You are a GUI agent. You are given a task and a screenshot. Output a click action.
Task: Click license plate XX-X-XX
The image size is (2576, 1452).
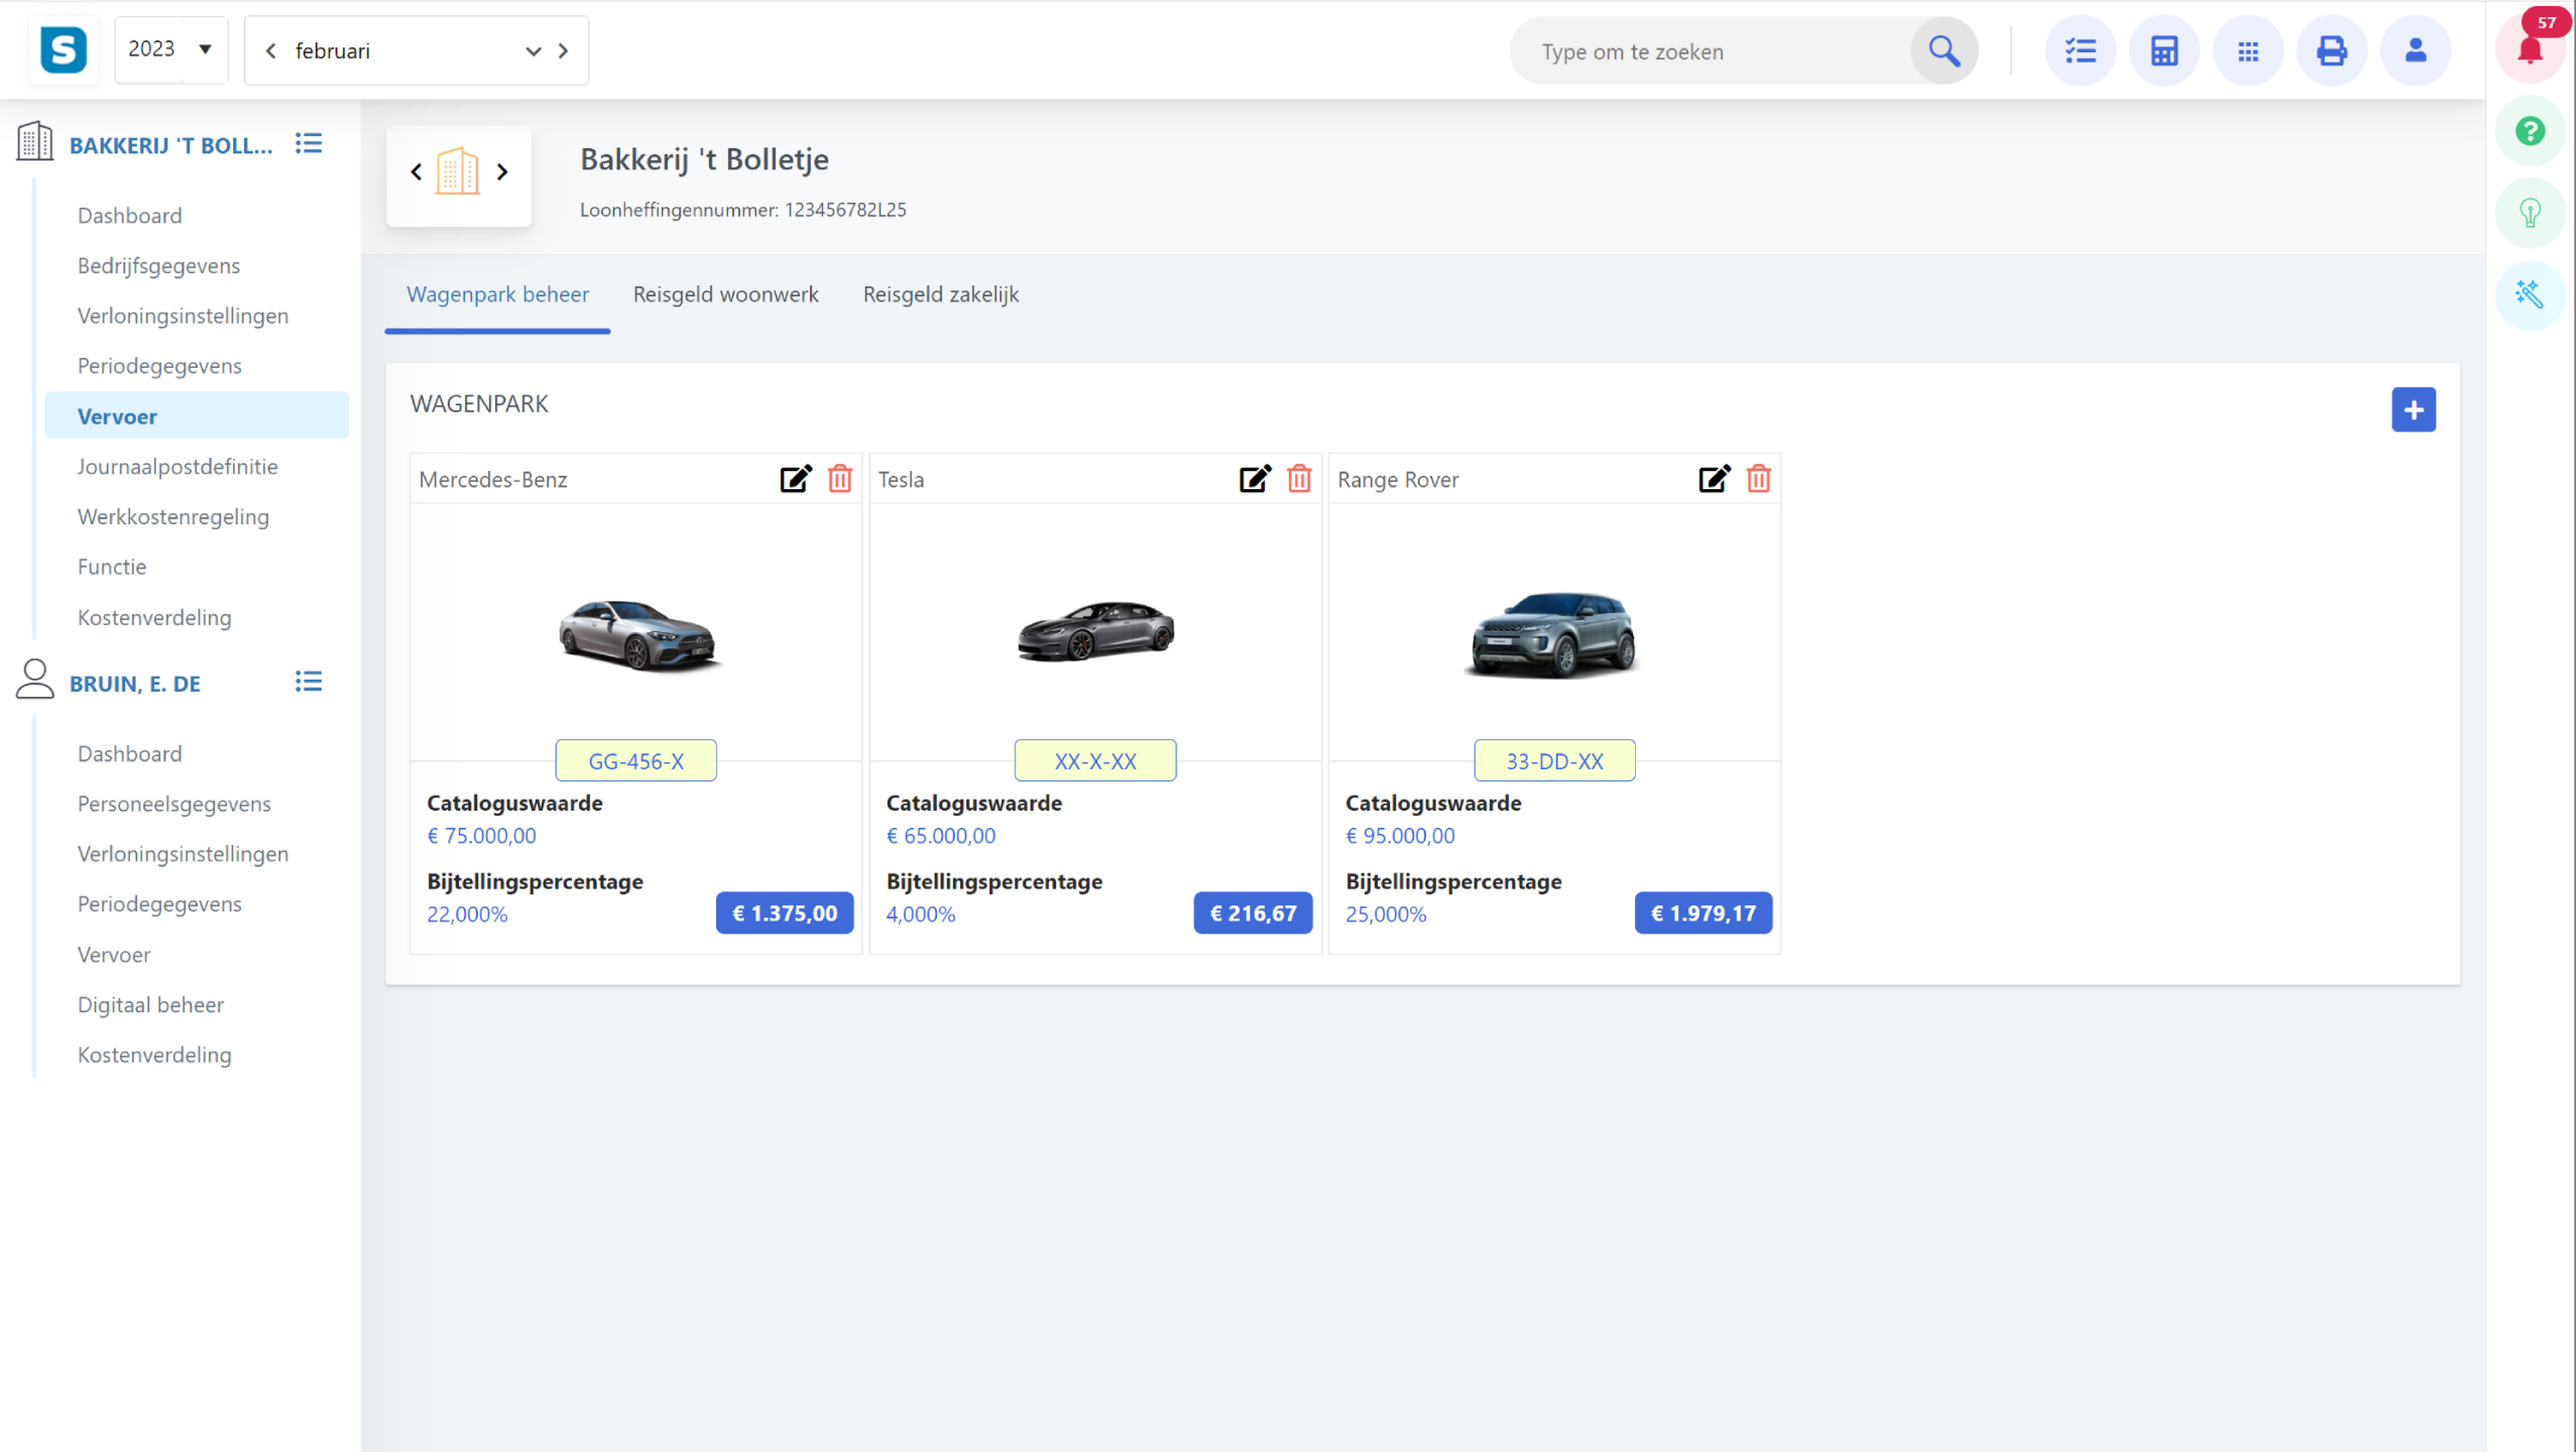tap(1095, 761)
